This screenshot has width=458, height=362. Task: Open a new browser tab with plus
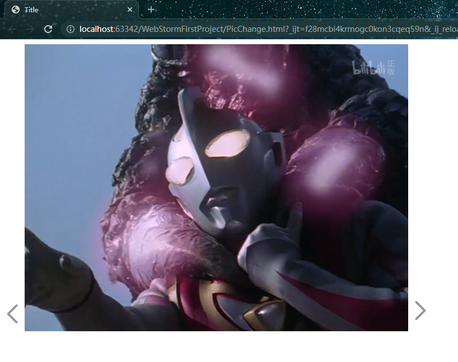[151, 10]
